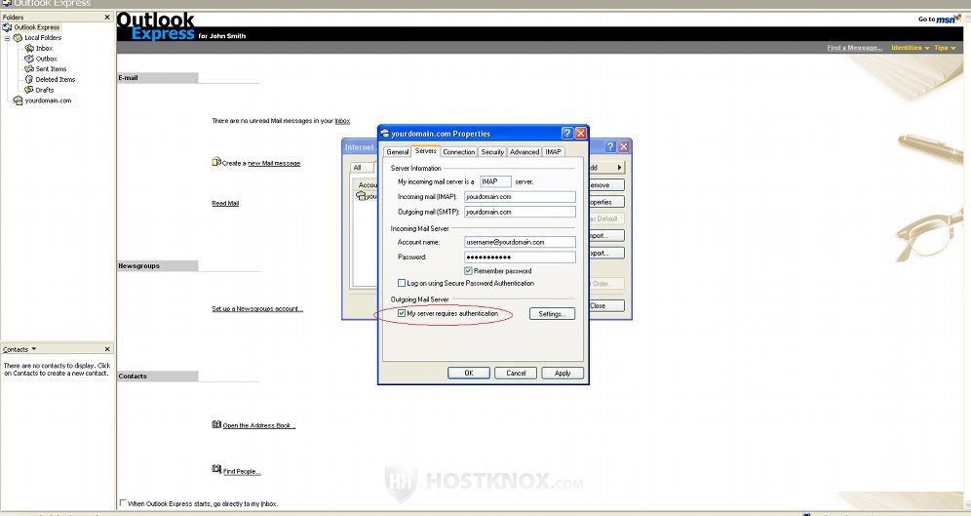Open the Advanced tab
This screenshot has width=971, height=516.
(524, 152)
